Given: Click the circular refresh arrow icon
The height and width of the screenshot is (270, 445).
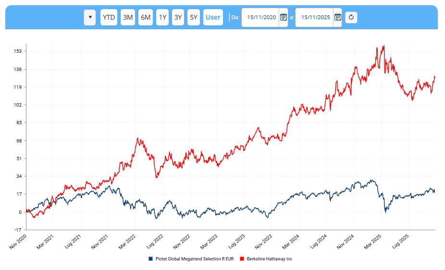Looking at the screenshot, I should (x=351, y=17).
